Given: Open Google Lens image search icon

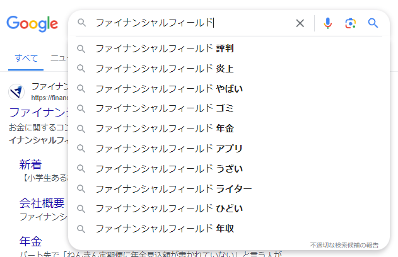Looking at the screenshot, I should coord(350,23).
